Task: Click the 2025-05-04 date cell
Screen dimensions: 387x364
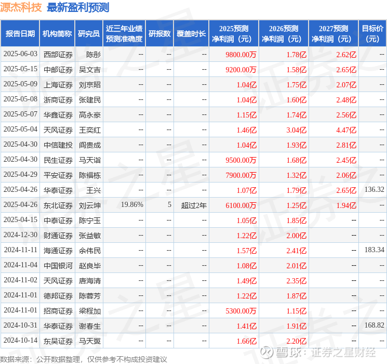Action: click(x=20, y=129)
